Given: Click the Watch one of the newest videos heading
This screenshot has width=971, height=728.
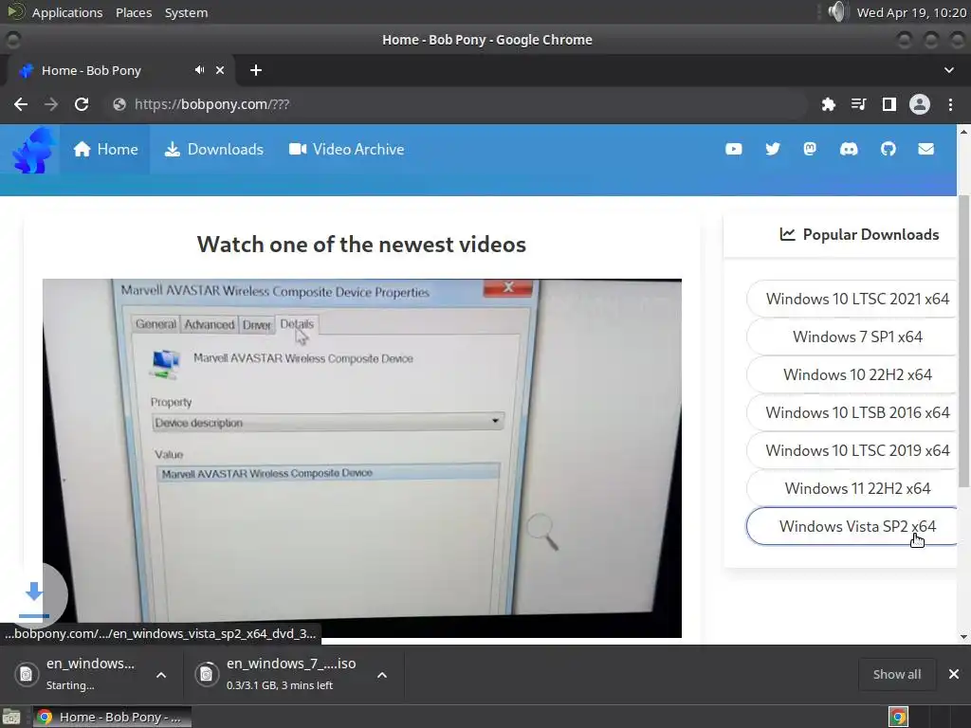Looking at the screenshot, I should point(361,244).
